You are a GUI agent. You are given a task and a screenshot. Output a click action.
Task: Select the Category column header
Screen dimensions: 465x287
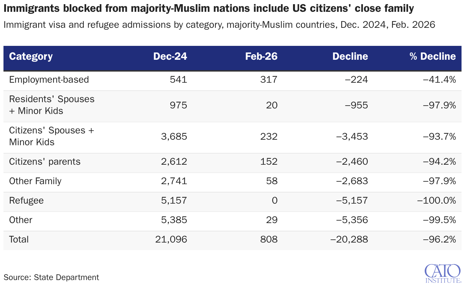click(31, 56)
